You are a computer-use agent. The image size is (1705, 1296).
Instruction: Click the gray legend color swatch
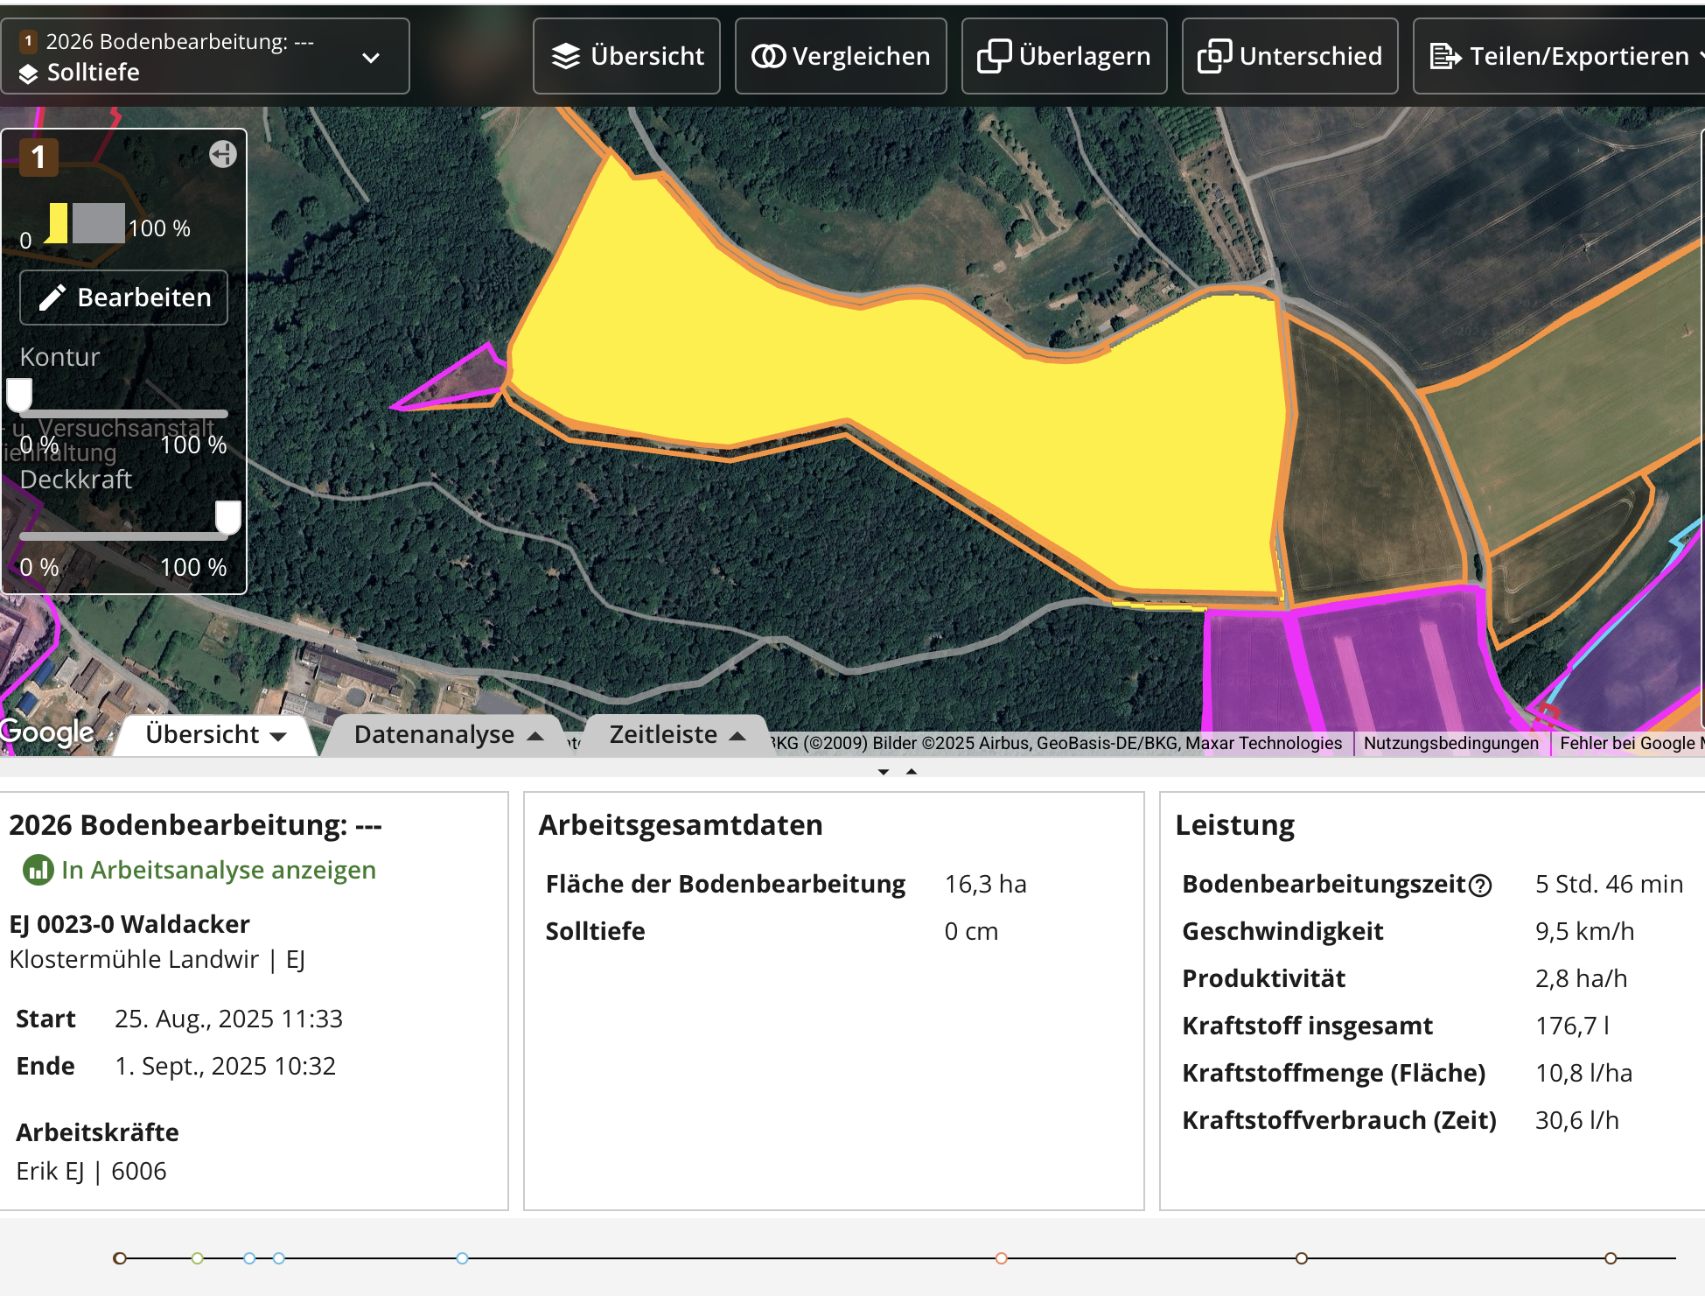(98, 222)
